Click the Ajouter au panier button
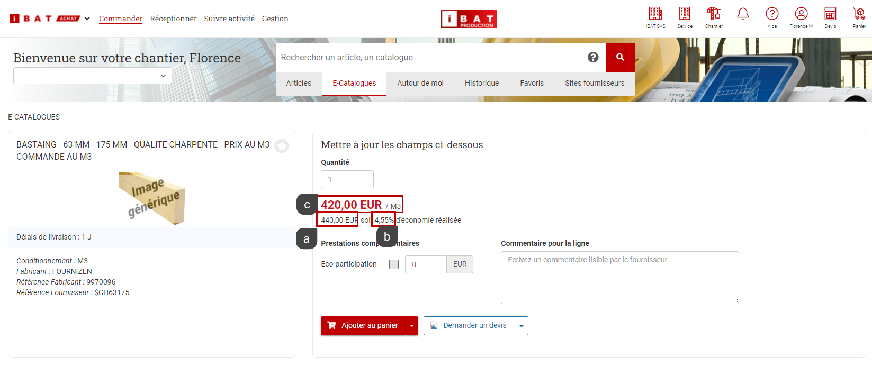 pos(363,326)
